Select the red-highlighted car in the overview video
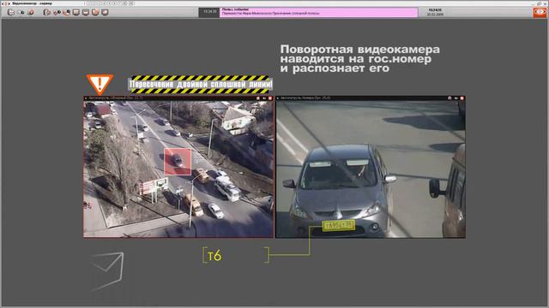 [178, 162]
